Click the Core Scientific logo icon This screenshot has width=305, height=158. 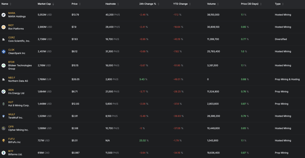[4, 39]
